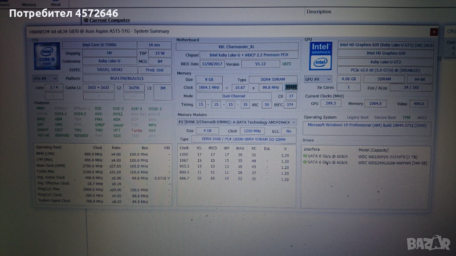This screenshot has height=256, width=456.
Task: Click the Intel Core i5-7200U name field
Action: [99, 45]
